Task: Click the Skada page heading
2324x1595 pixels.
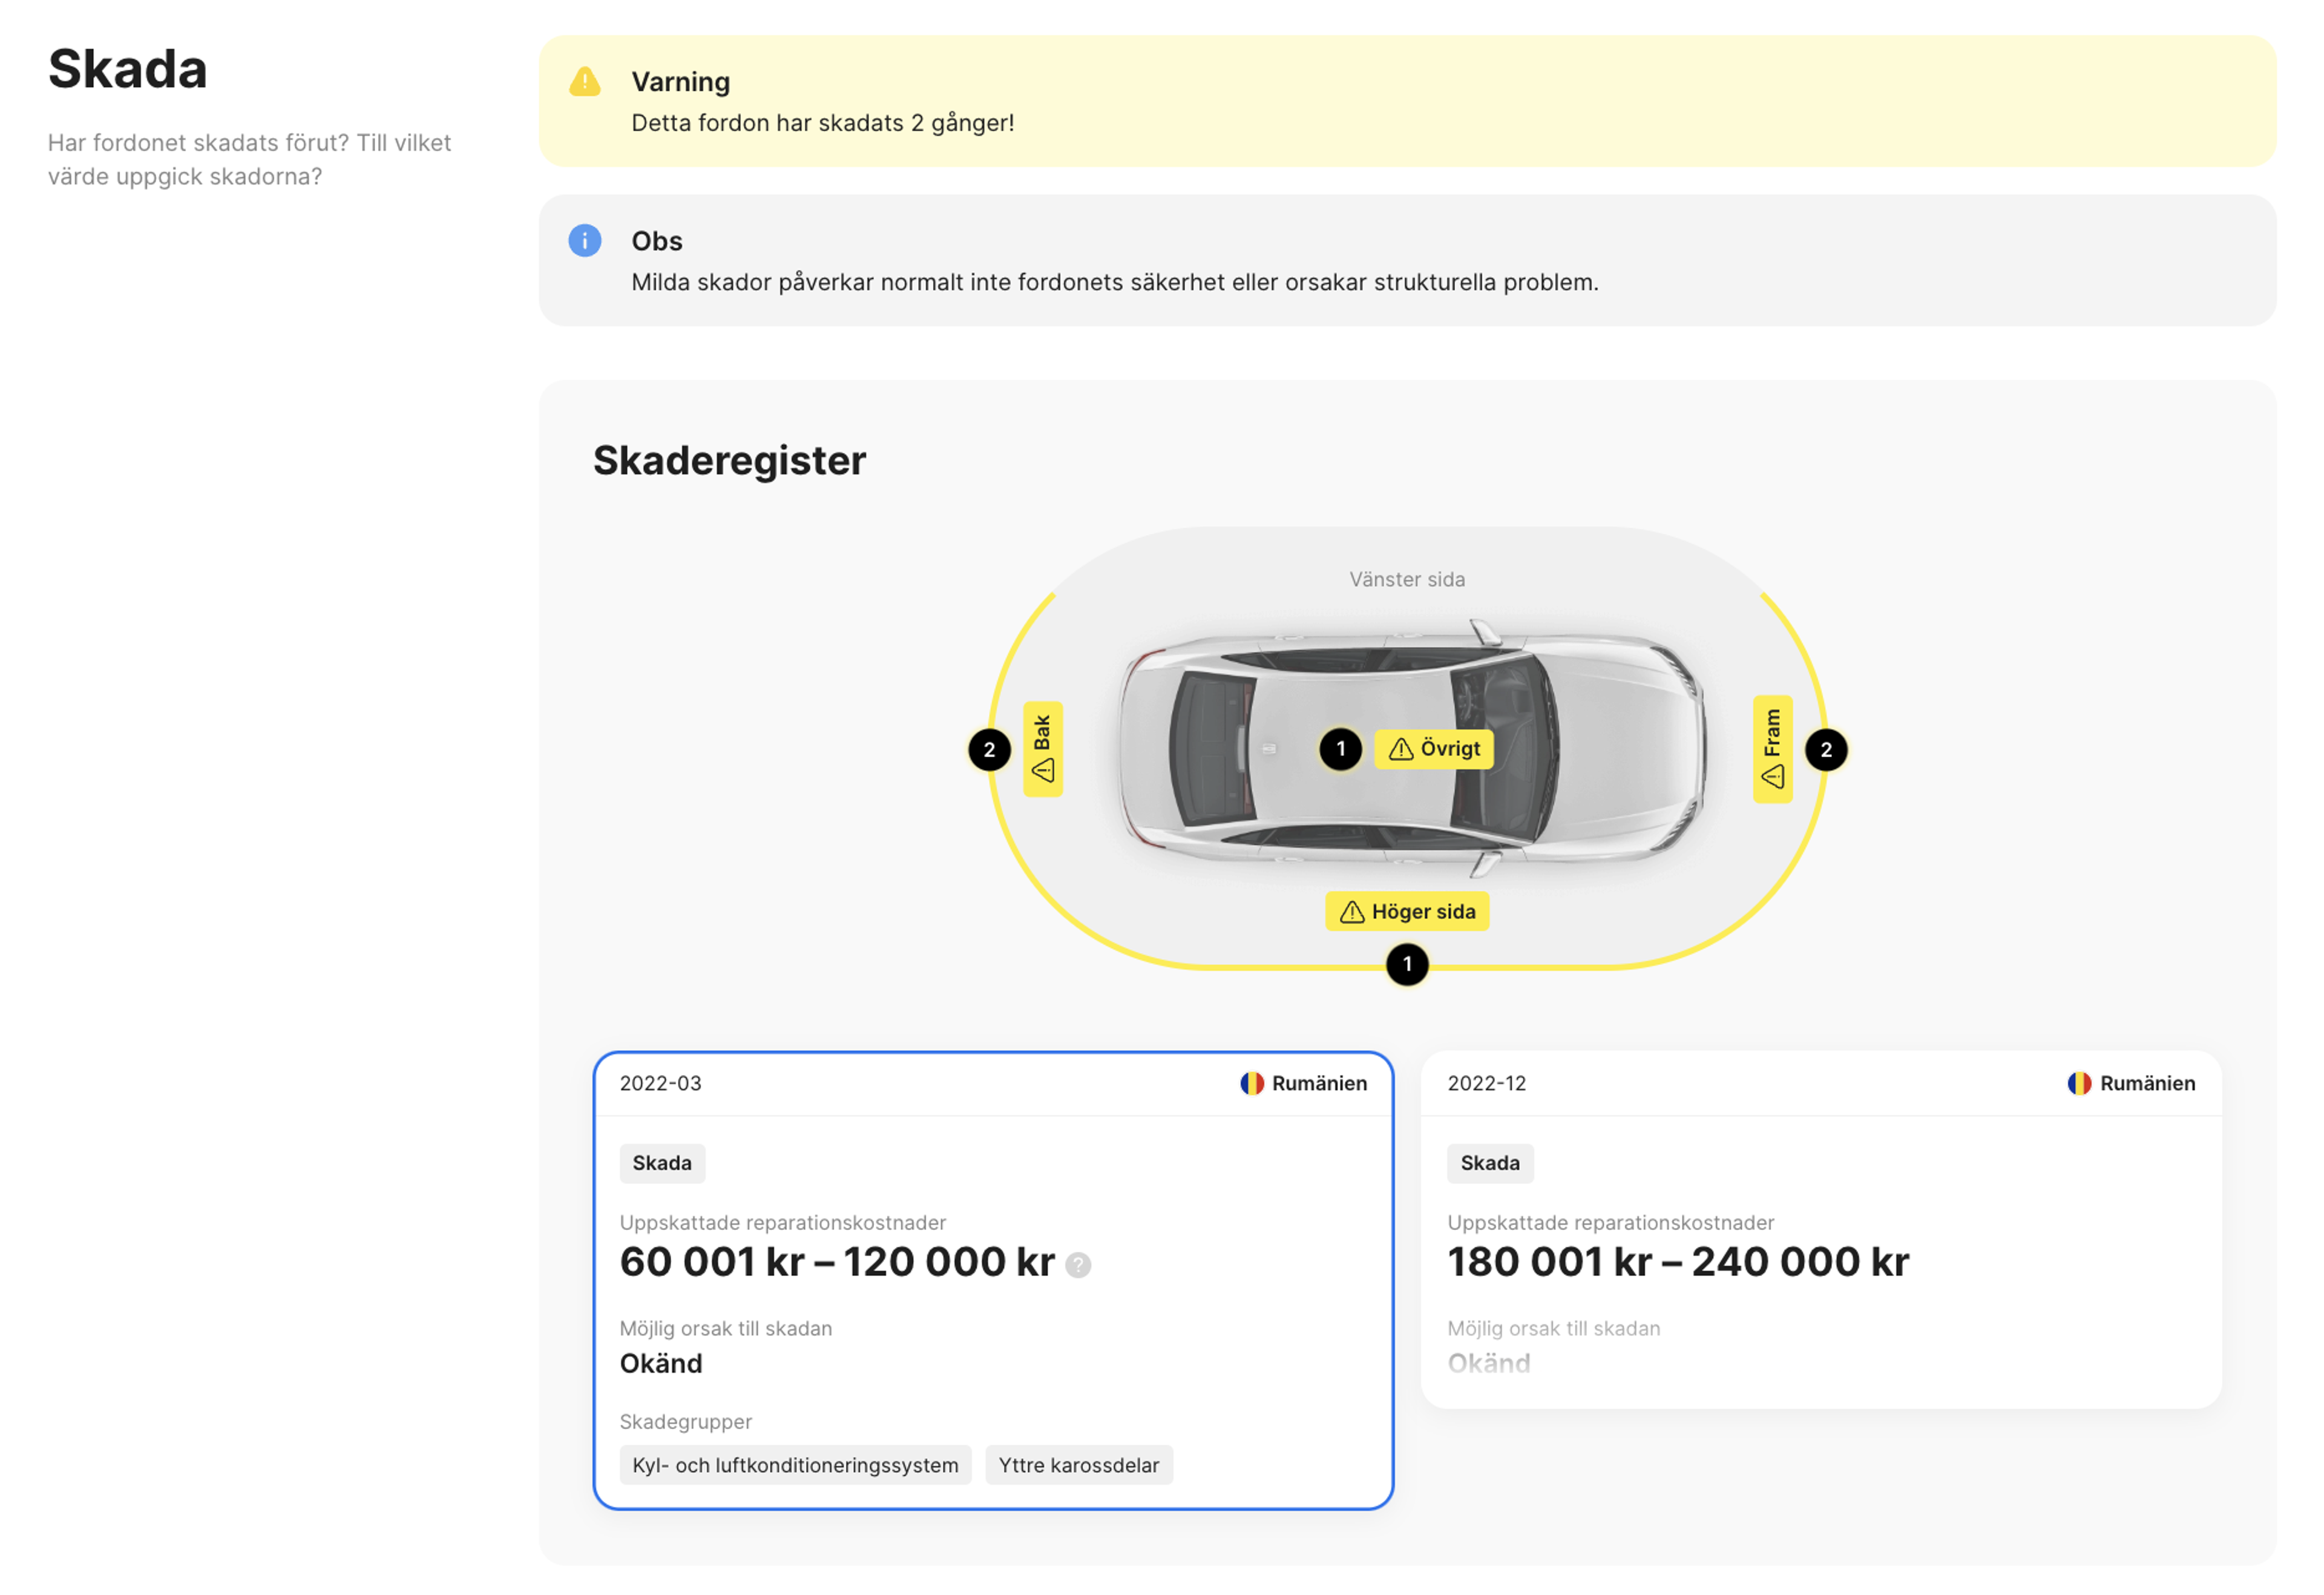Action: coord(128,69)
